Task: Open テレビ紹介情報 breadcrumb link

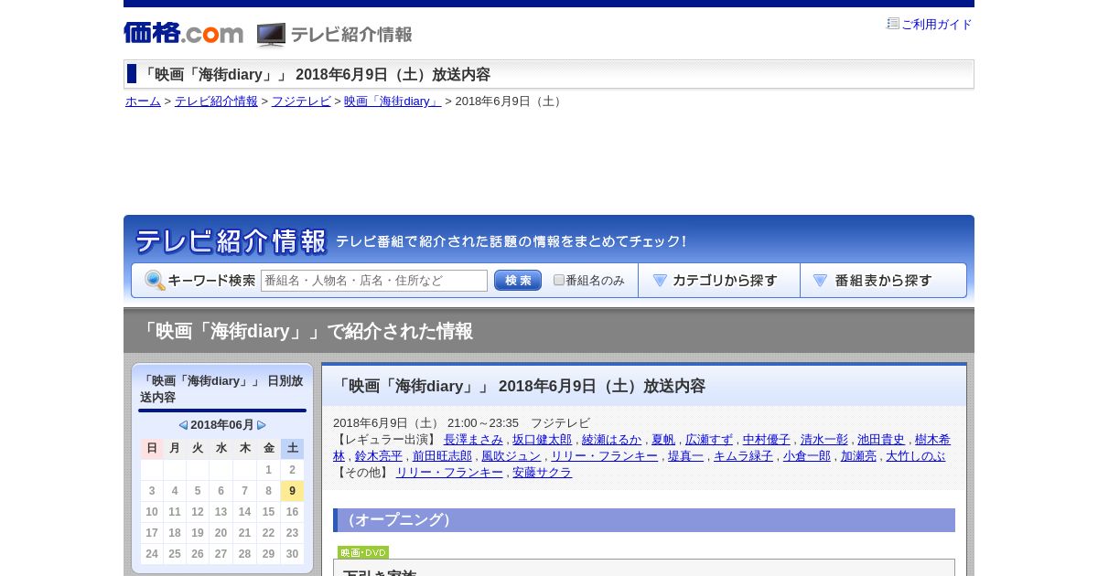Action: pos(216,101)
